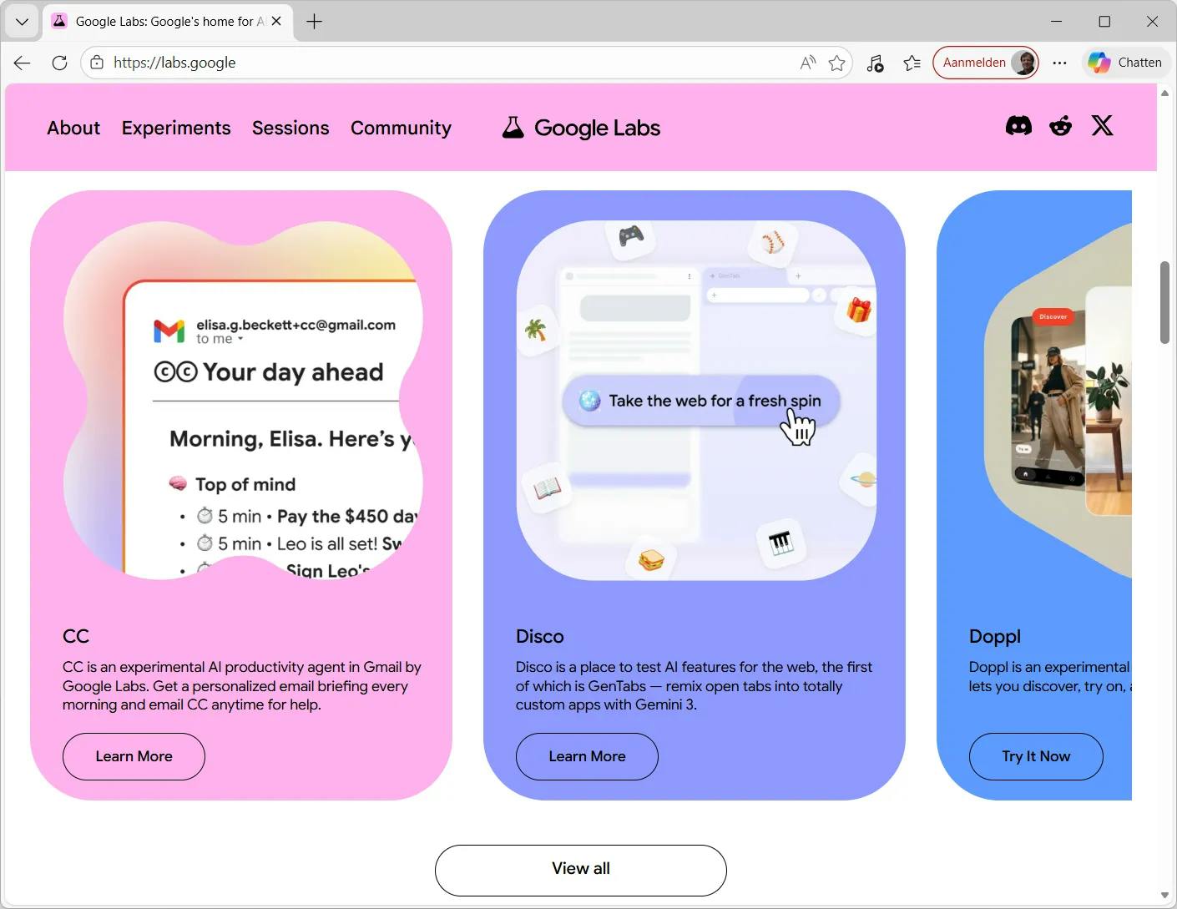Open the media control music note icon
This screenshot has width=1177, height=909.
pyautogui.click(x=875, y=63)
